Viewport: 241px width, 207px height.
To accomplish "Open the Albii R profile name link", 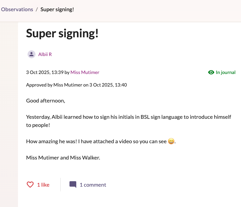I will 45,54.
